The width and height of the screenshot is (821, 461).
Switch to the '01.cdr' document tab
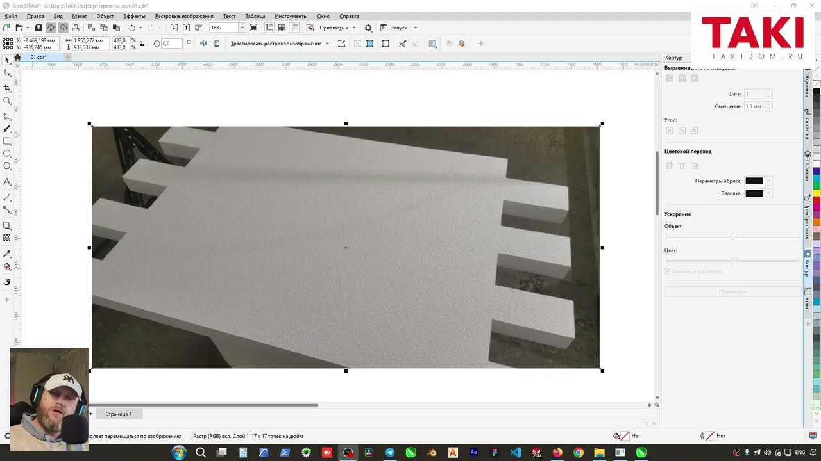tap(38, 57)
